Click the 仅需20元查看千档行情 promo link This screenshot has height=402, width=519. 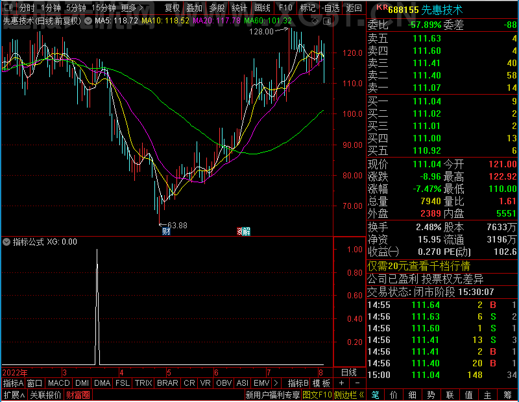click(x=418, y=266)
